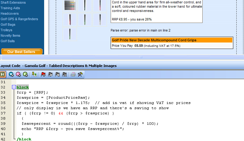Image resolution: width=244 pixels, height=141 pixels.
Task: Click the Our Best Sellers button
Action: pyautogui.click(x=21, y=52)
